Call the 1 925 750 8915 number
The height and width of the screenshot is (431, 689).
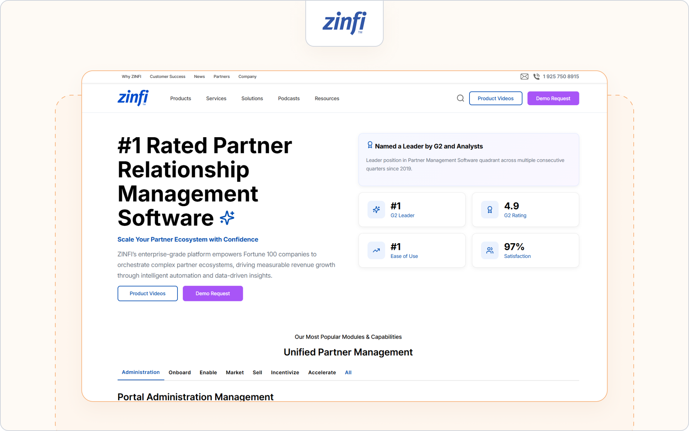click(x=561, y=77)
